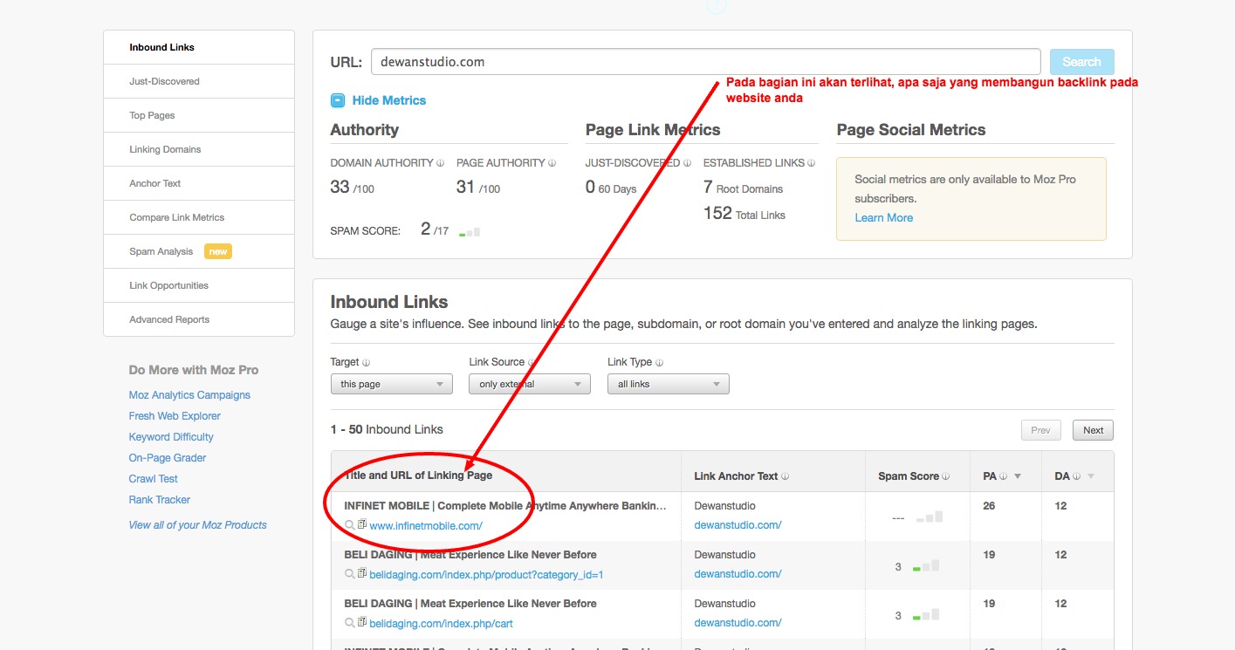Screen dimensions: 1235x650
Task: Click the 'new' badge on Spam Analysis
Action: 218,251
